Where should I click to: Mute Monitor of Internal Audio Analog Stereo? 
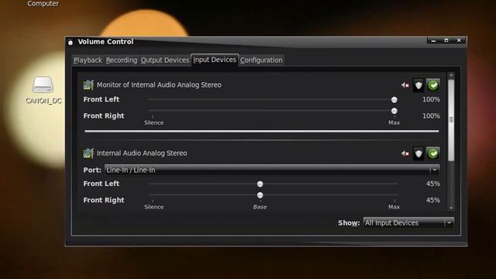pyautogui.click(x=405, y=85)
